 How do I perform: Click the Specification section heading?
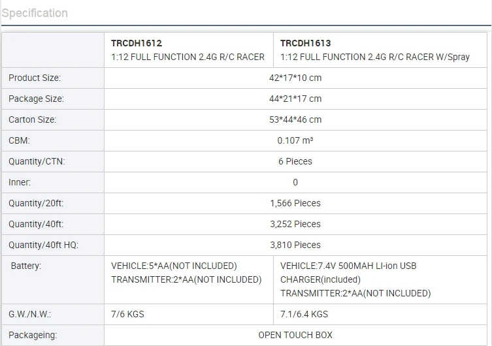tap(35, 13)
